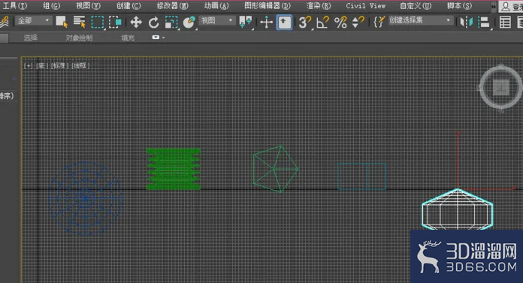Activate Select and Manipulate tool
The image size is (523, 283).
pyautogui.click(x=266, y=23)
